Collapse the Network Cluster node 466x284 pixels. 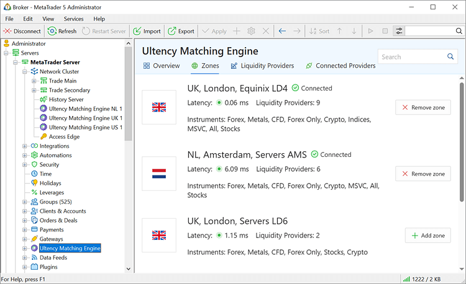25,72
